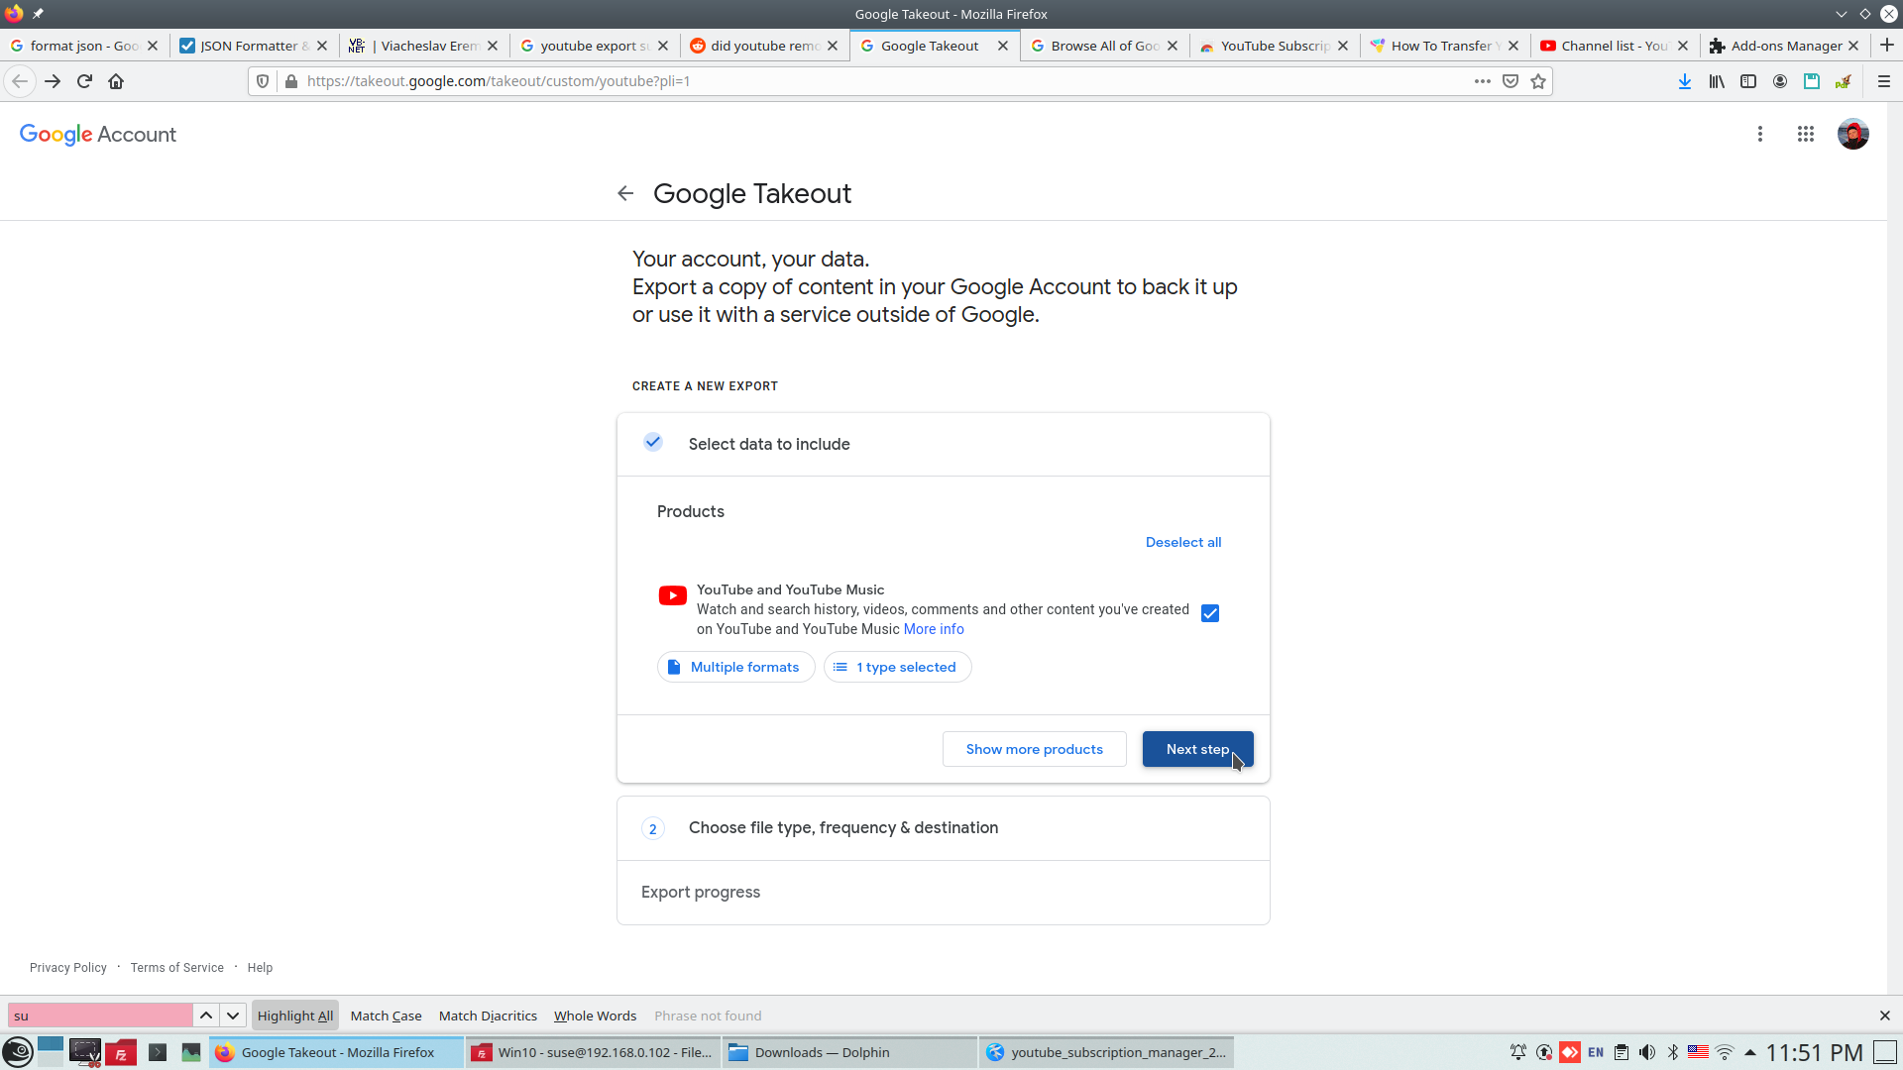The height and width of the screenshot is (1070, 1903).
Task: Click the back arrow beside Google Takeout
Action: tap(625, 193)
